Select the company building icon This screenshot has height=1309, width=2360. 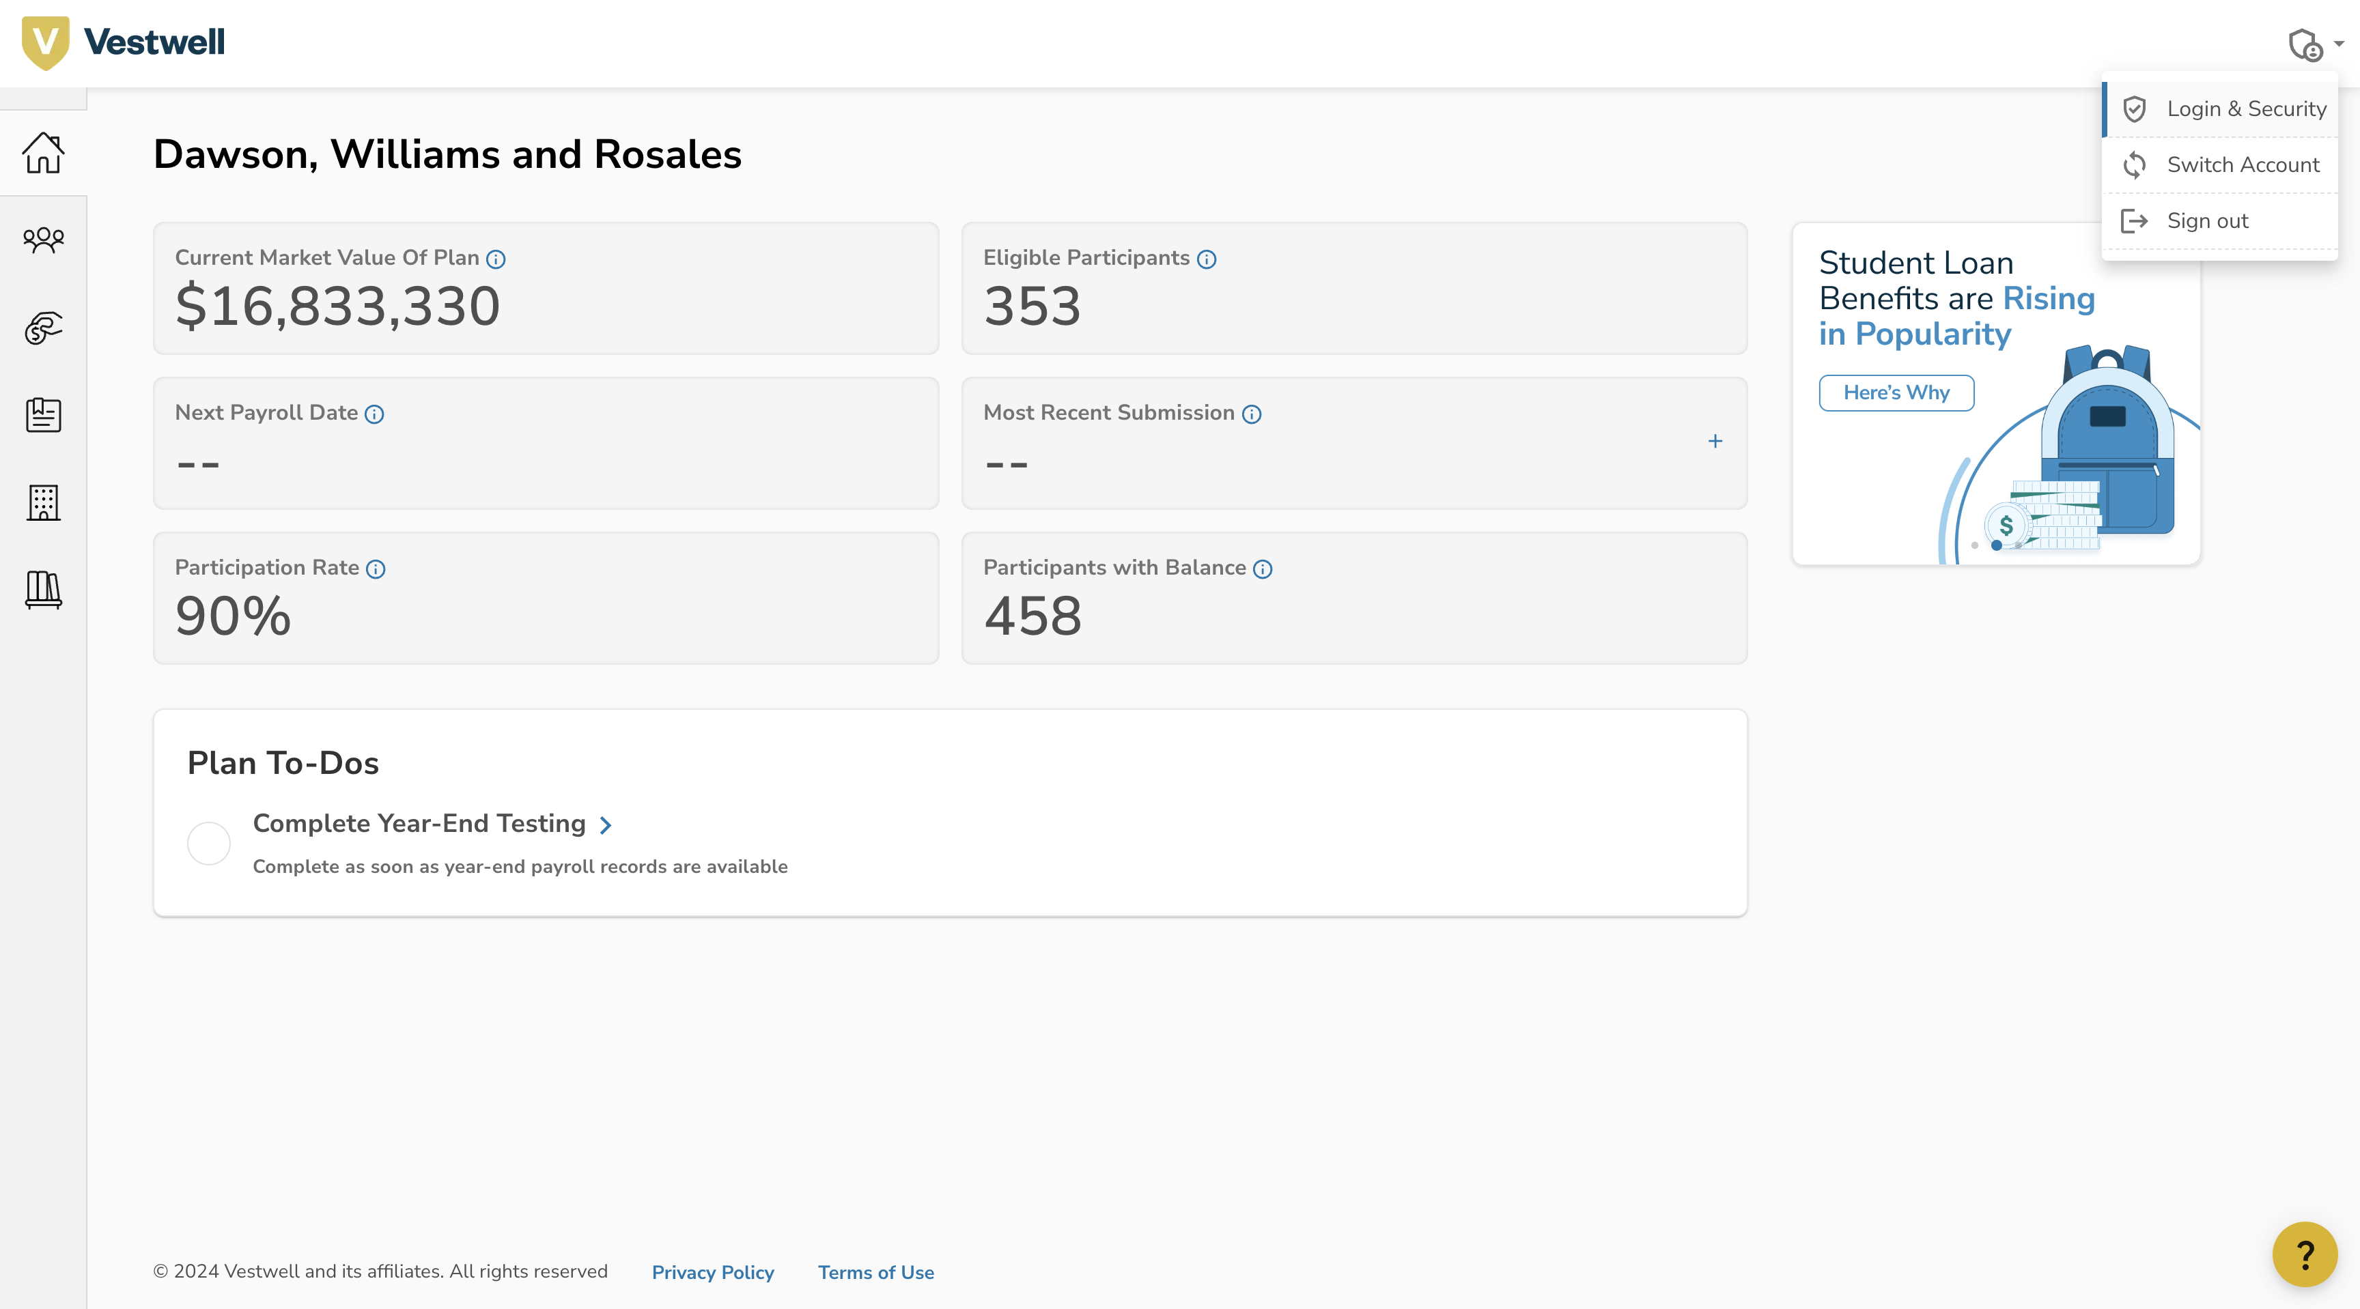[42, 502]
